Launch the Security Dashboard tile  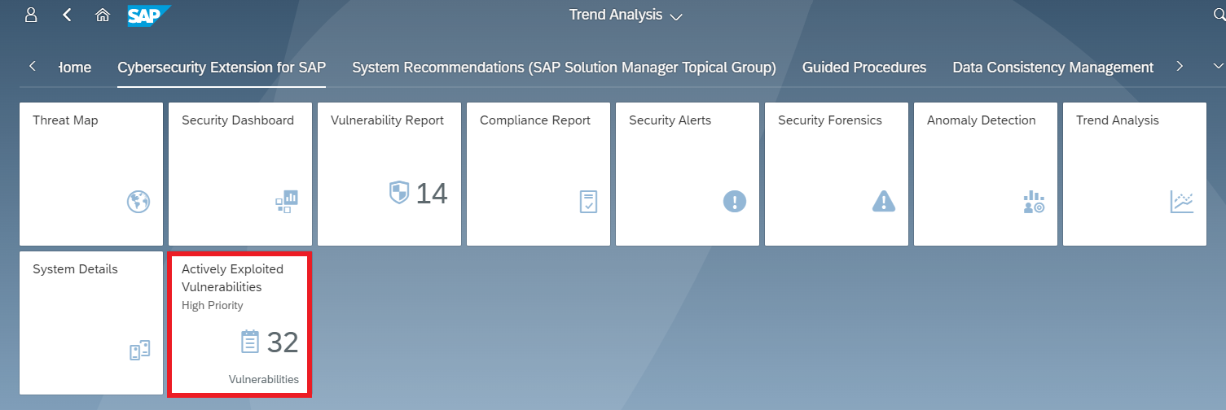[239, 173]
